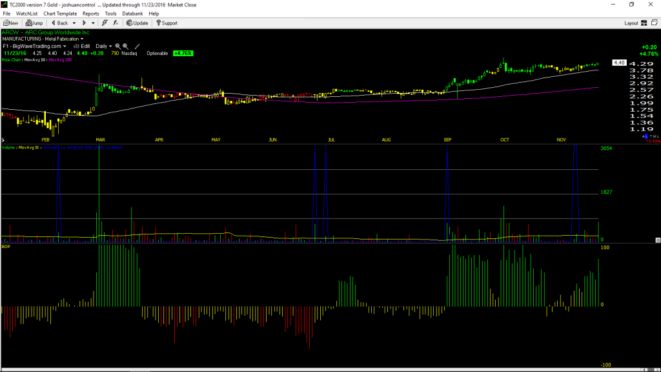Click the BOP indicator label
The height and width of the screenshot is (372, 661).
click(6, 246)
